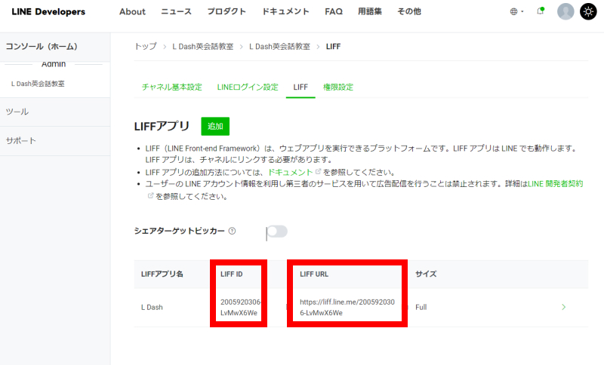Open the ニュース menu

176,11
